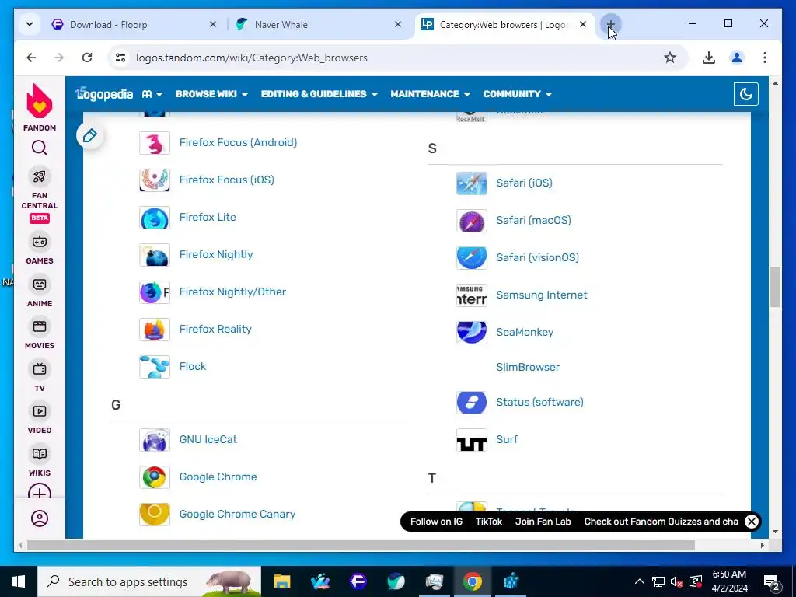The width and height of the screenshot is (796, 597).
Task: Open GNU IceCat link
Action: [x=208, y=439]
